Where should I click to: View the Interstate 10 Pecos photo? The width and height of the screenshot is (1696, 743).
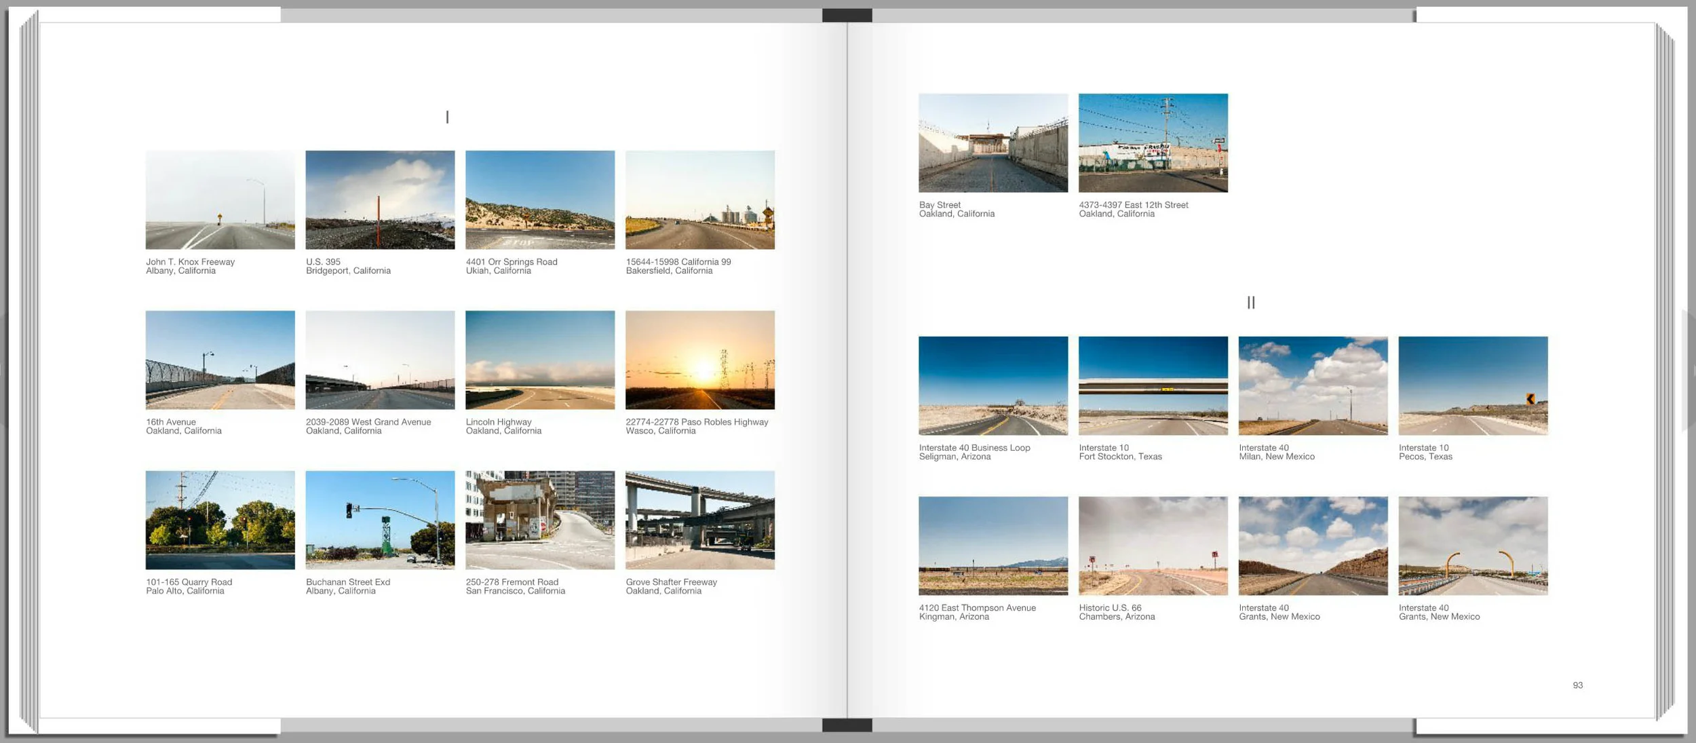[1473, 385]
